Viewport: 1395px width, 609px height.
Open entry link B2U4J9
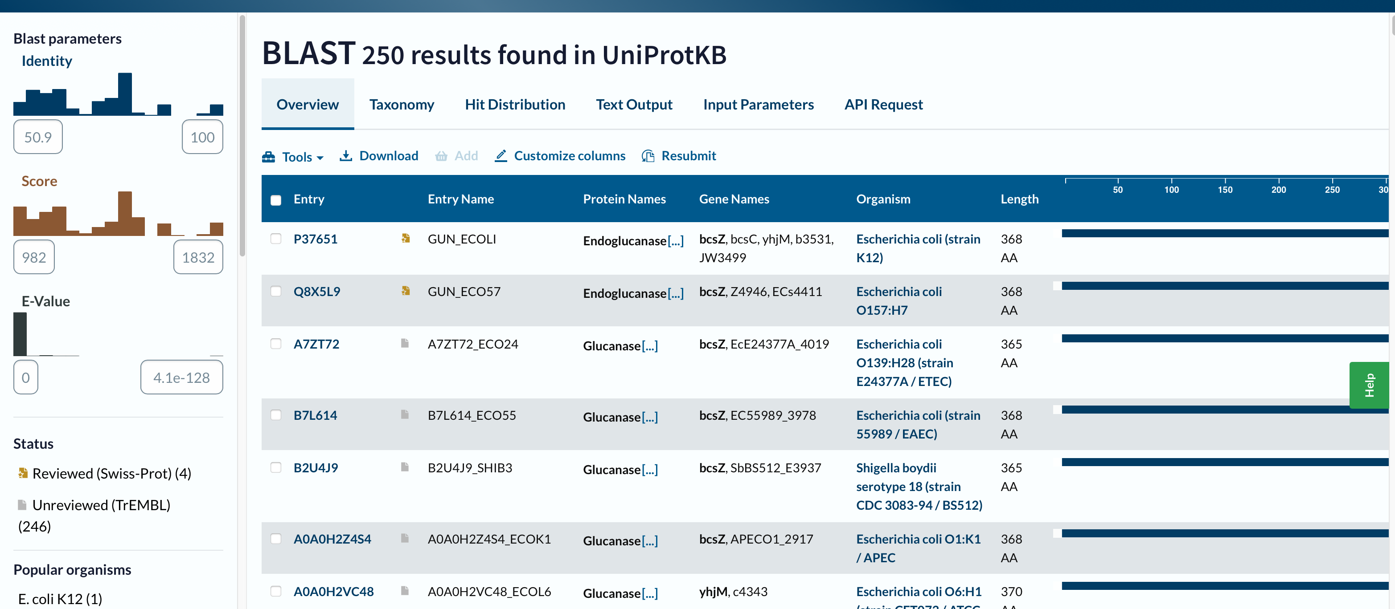coord(316,468)
